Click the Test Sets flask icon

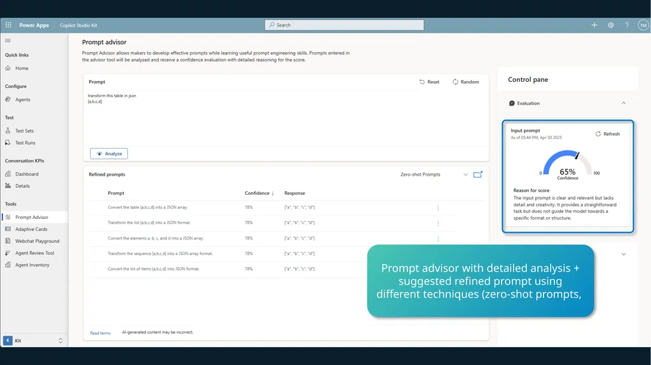(8, 130)
